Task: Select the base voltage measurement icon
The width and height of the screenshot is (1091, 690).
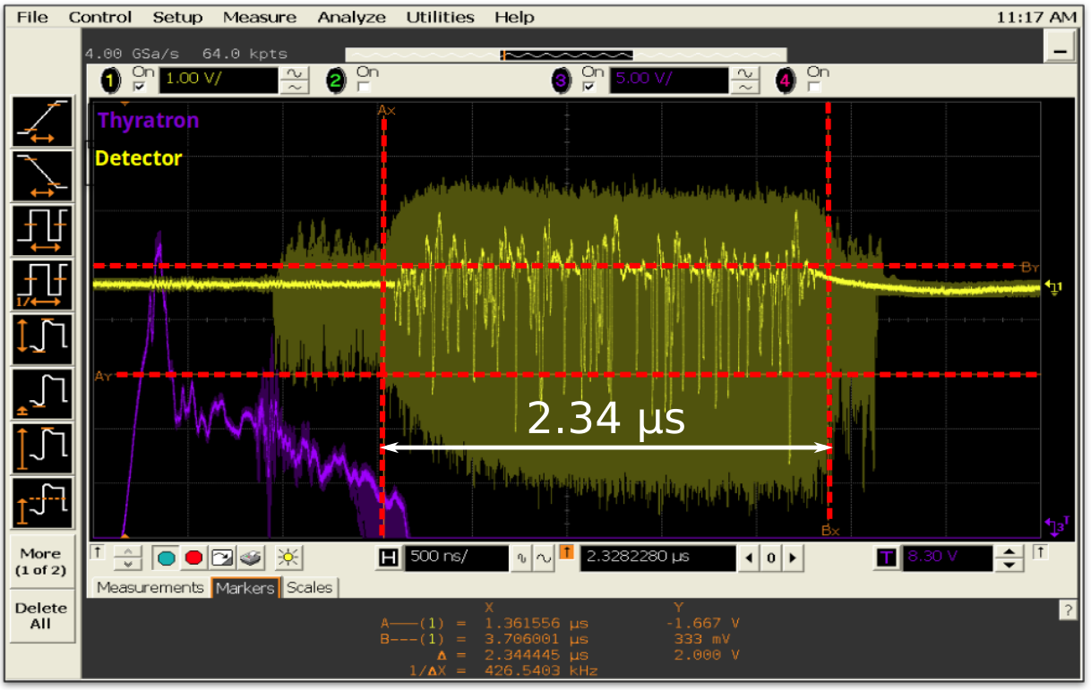Action: [41, 395]
